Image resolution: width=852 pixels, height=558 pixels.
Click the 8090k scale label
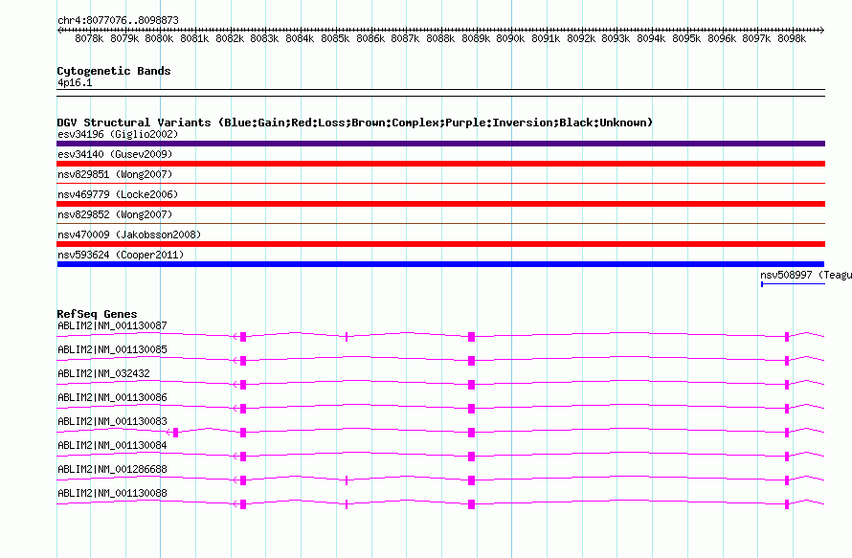510,38
